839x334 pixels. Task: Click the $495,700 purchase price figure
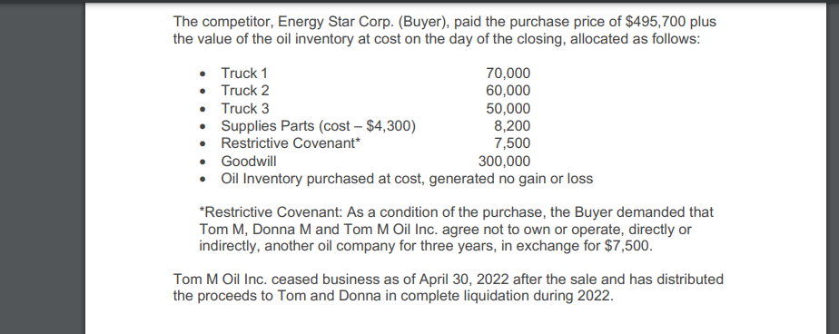[656, 22]
